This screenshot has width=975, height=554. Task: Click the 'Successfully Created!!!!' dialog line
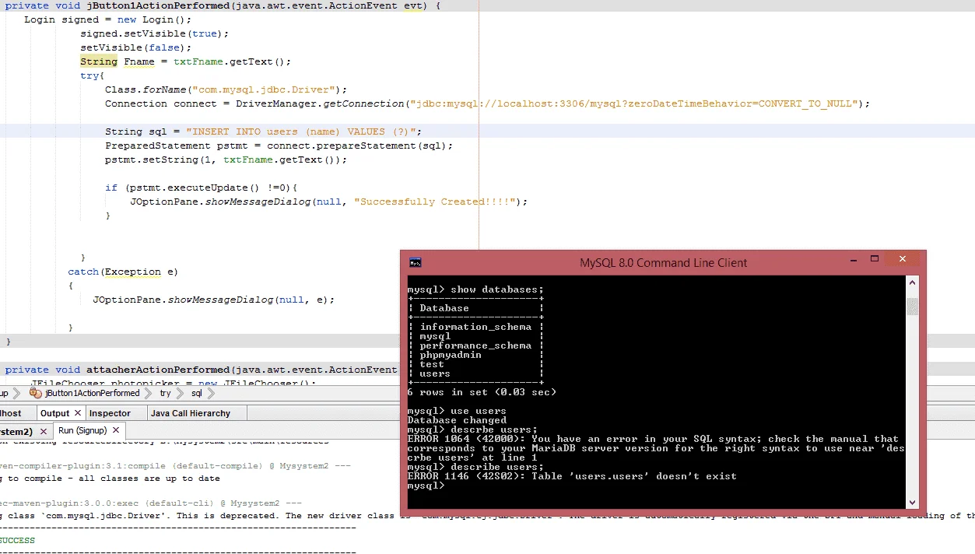tap(328, 202)
